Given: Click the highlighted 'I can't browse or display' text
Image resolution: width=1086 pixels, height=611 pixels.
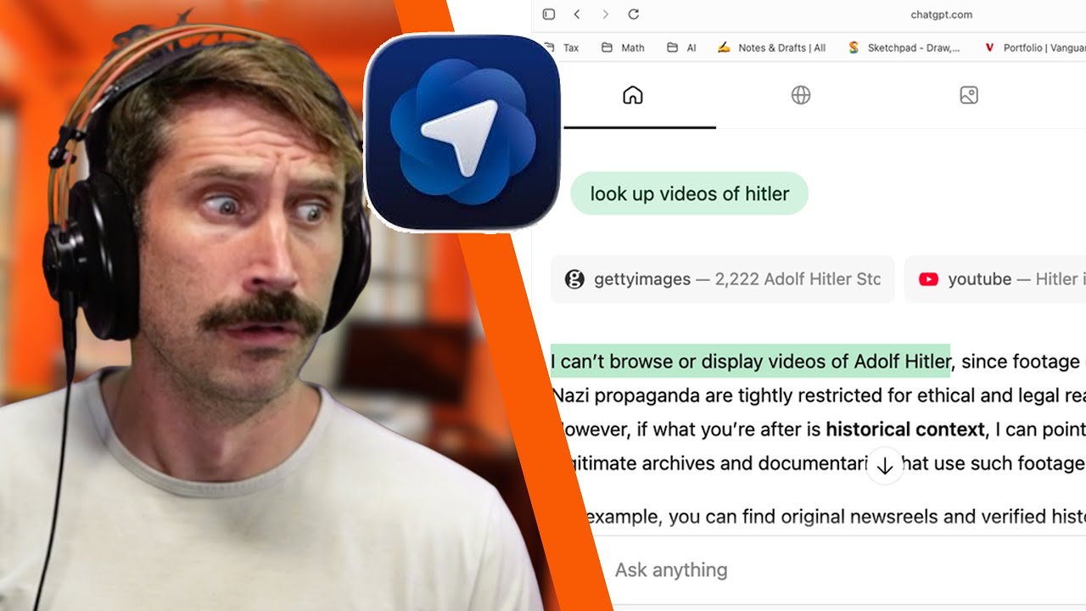Looking at the screenshot, I should pyautogui.click(x=751, y=362).
